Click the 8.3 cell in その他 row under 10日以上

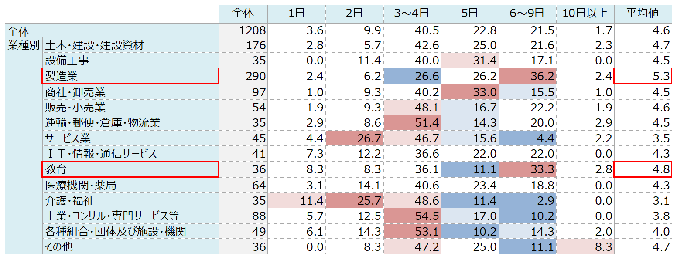pyautogui.click(x=585, y=247)
